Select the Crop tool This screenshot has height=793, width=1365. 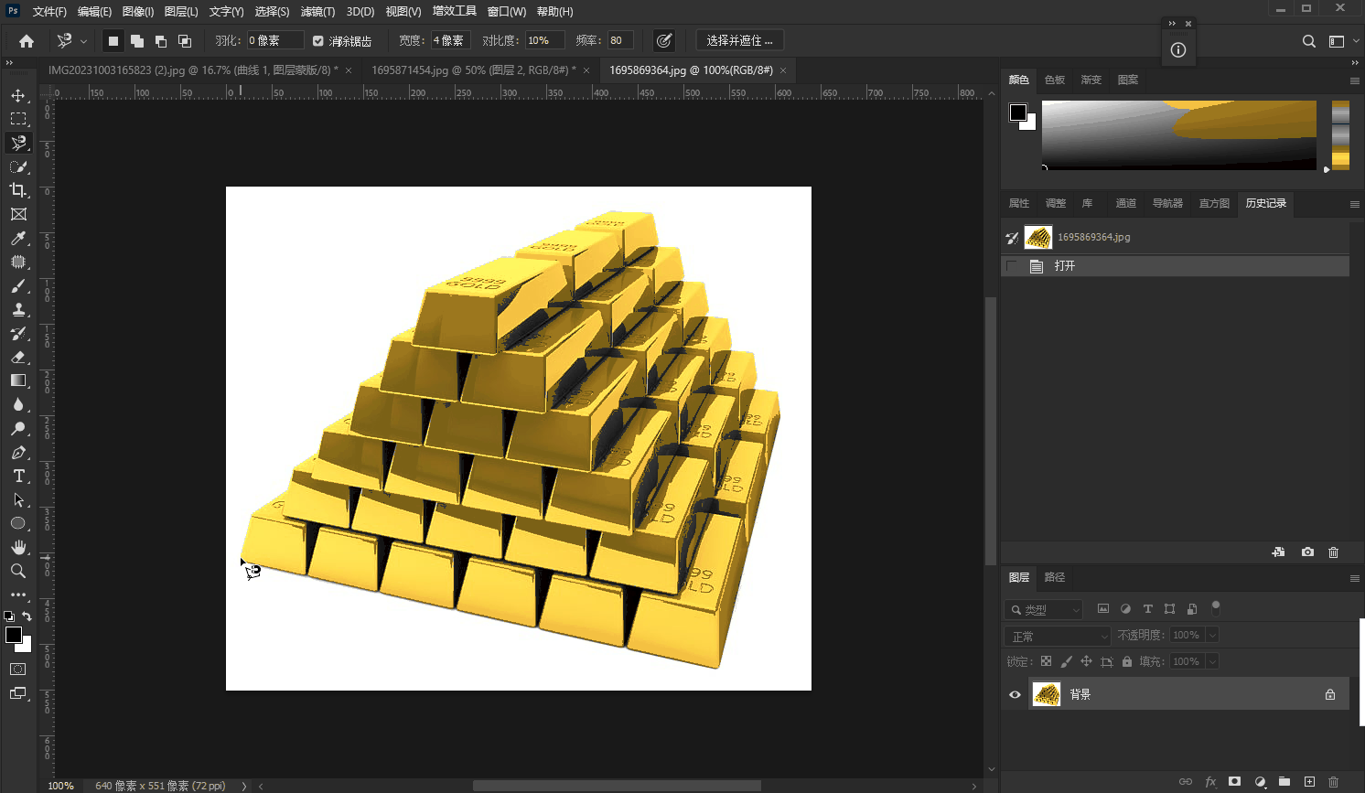(17, 190)
